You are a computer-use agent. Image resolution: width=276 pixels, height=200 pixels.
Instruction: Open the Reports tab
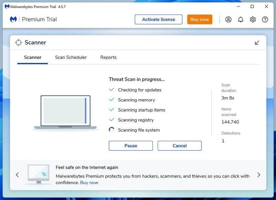click(x=108, y=57)
